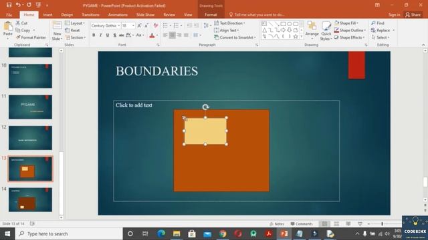Center-align the text
Viewport: 428px width, 240px height.
[x=173, y=35]
